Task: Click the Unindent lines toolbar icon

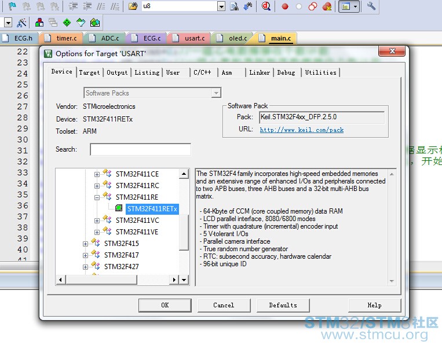Action: (87, 6)
